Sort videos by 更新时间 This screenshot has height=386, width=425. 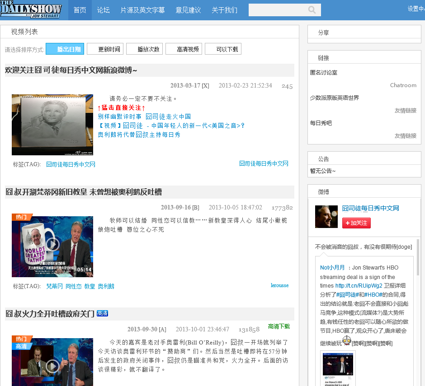coord(105,49)
